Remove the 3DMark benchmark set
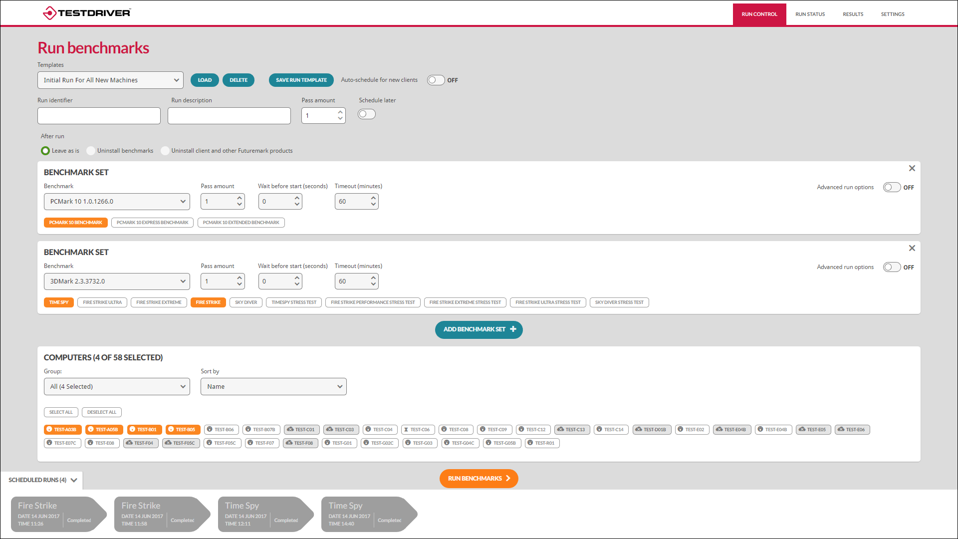The height and width of the screenshot is (539, 958). coord(912,249)
